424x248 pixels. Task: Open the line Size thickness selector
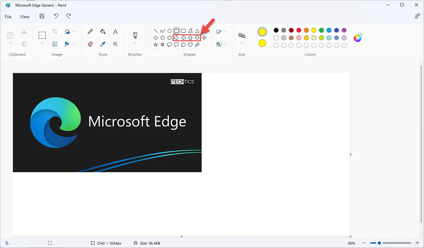click(242, 35)
